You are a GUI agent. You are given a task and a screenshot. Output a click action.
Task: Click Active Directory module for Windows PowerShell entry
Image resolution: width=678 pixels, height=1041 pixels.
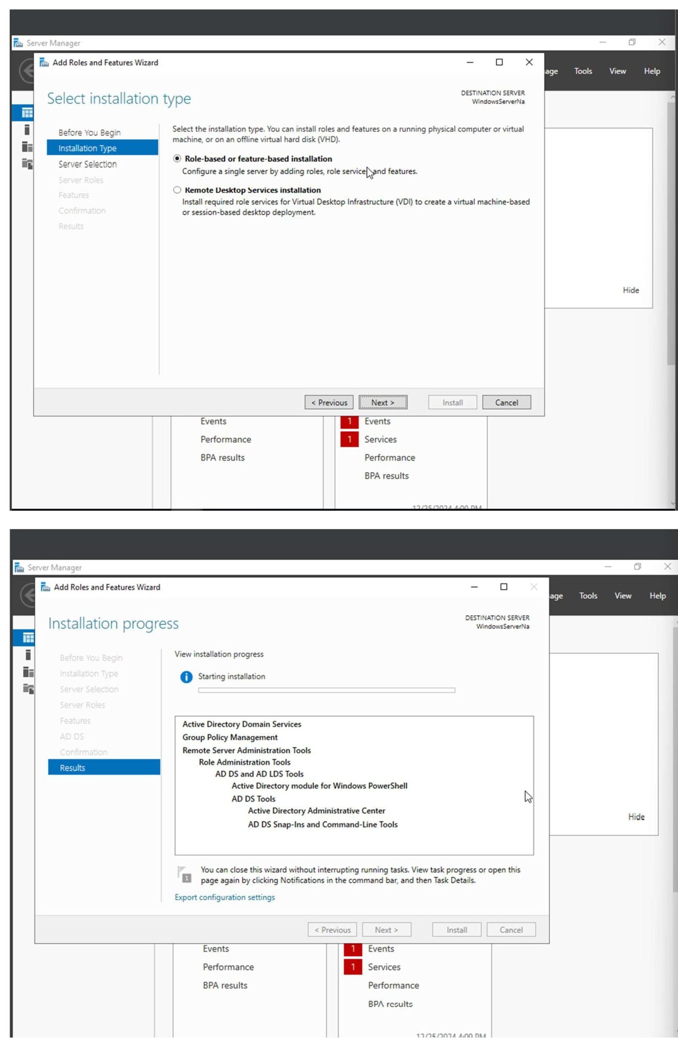[319, 786]
